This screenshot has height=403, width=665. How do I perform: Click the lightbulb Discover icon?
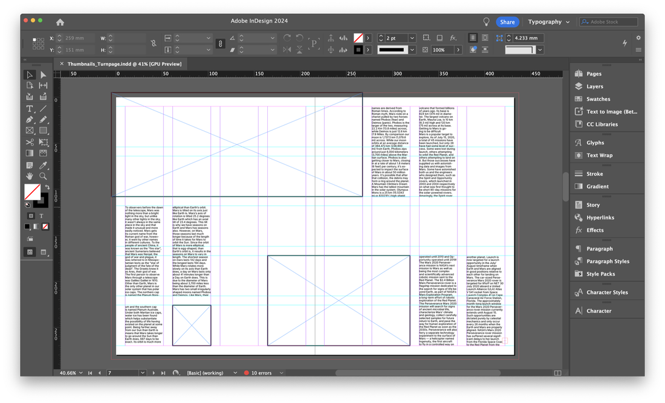point(487,22)
